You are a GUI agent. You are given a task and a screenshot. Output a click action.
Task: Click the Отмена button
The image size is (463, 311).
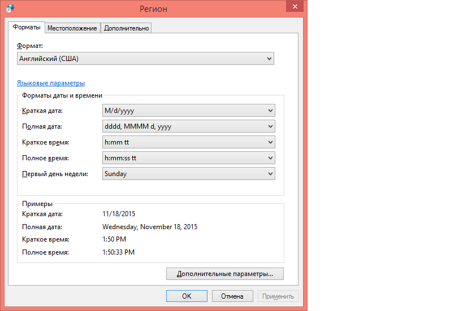pos(232,296)
